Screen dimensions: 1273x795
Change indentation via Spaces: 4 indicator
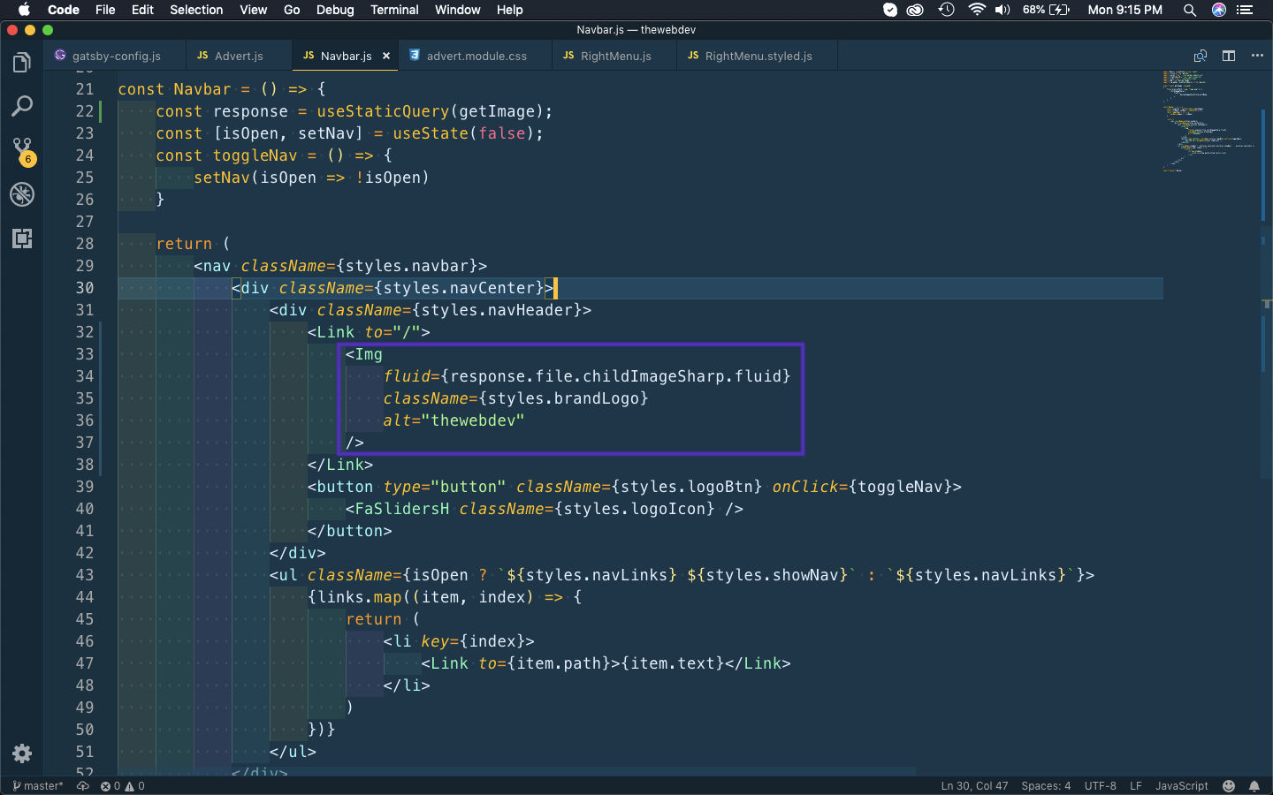(x=1046, y=786)
